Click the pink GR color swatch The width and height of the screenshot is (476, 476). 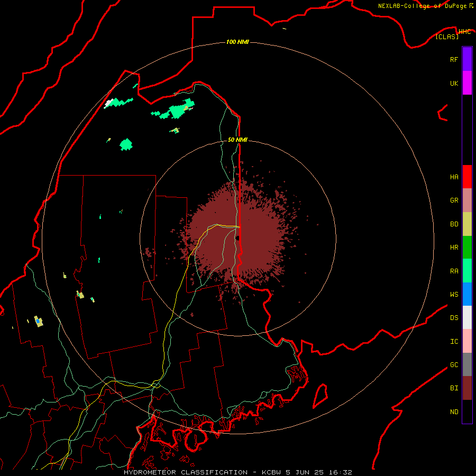pyautogui.click(x=467, y=200)
